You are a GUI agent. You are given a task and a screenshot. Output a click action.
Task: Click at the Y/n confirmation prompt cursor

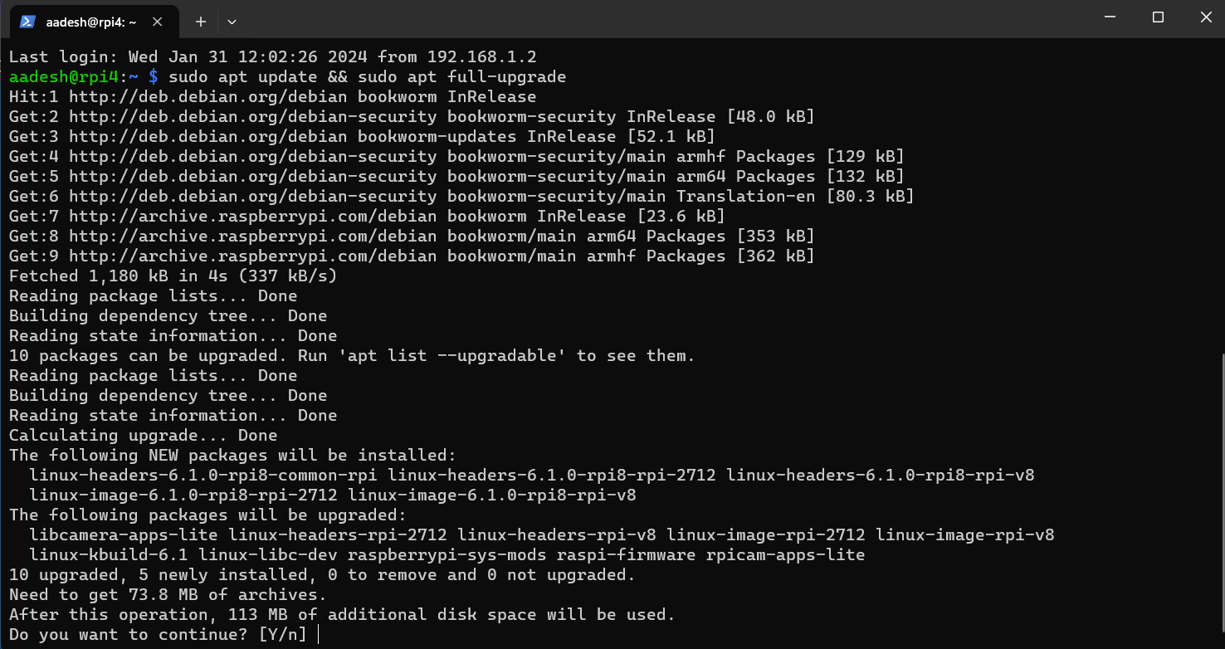click(319, 634)
